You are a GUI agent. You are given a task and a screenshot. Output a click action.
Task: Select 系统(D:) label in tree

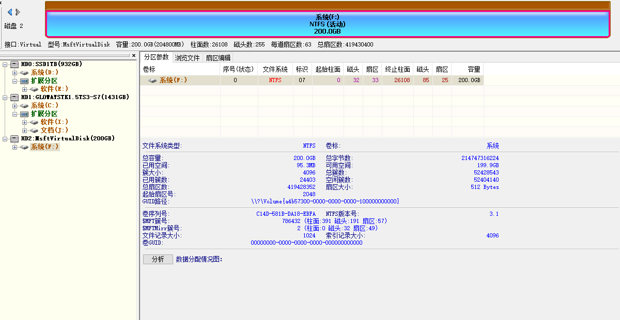coord(44,73)
